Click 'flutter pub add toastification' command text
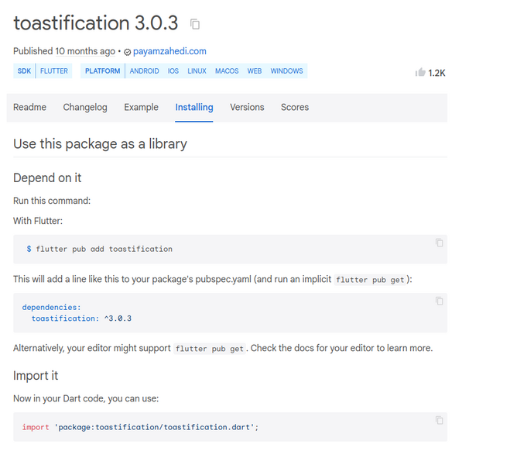This screenshot has width=510, height=465. [104, 249]
